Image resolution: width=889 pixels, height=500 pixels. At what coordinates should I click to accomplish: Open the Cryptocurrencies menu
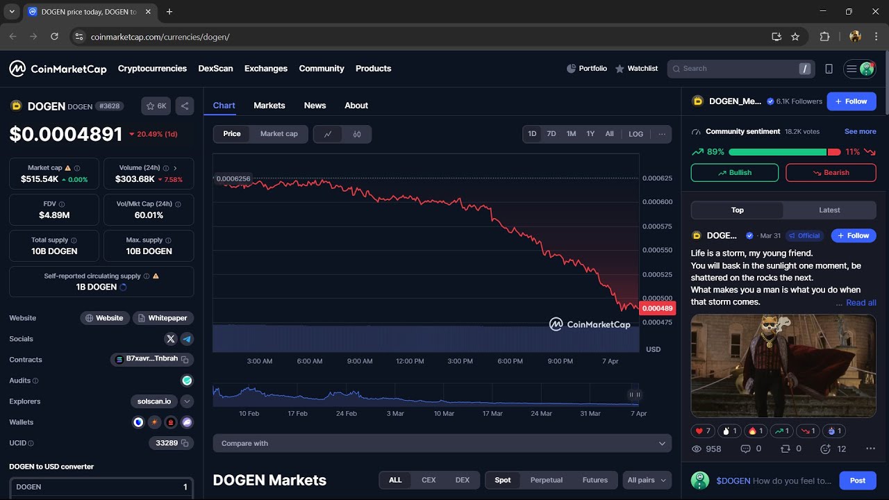click(152, 69)
